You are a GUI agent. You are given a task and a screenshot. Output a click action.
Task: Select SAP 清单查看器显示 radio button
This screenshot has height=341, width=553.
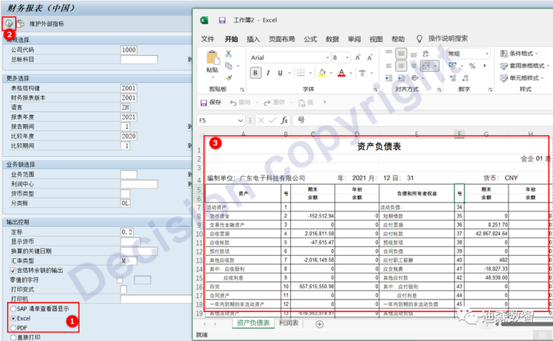(13, 309)
